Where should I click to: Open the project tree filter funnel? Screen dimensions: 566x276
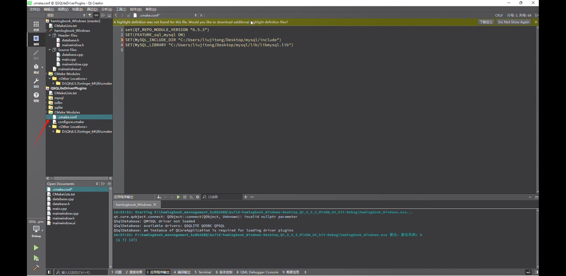(90, 15)
